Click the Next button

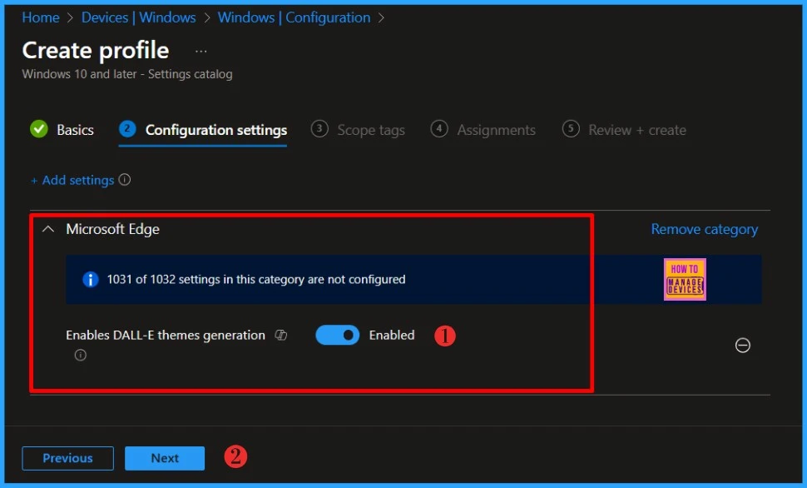coord(165,458)
